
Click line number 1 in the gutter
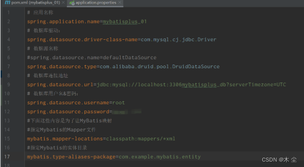coord(8,12)
